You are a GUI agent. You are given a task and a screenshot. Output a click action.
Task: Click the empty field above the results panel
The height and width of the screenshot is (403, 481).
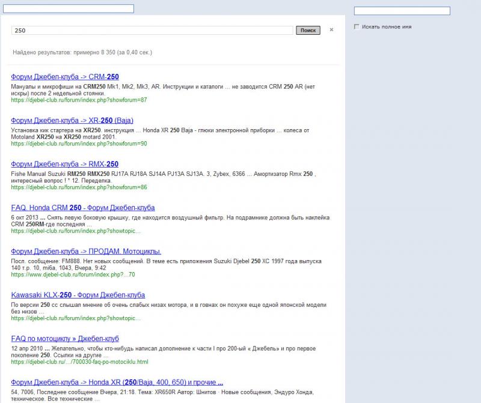(x=69, y=8)
